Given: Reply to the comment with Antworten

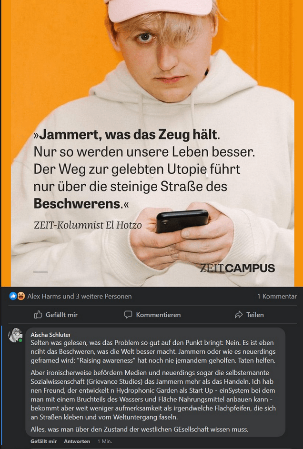Looking at the screenshot, I should (x=77, y=441).
